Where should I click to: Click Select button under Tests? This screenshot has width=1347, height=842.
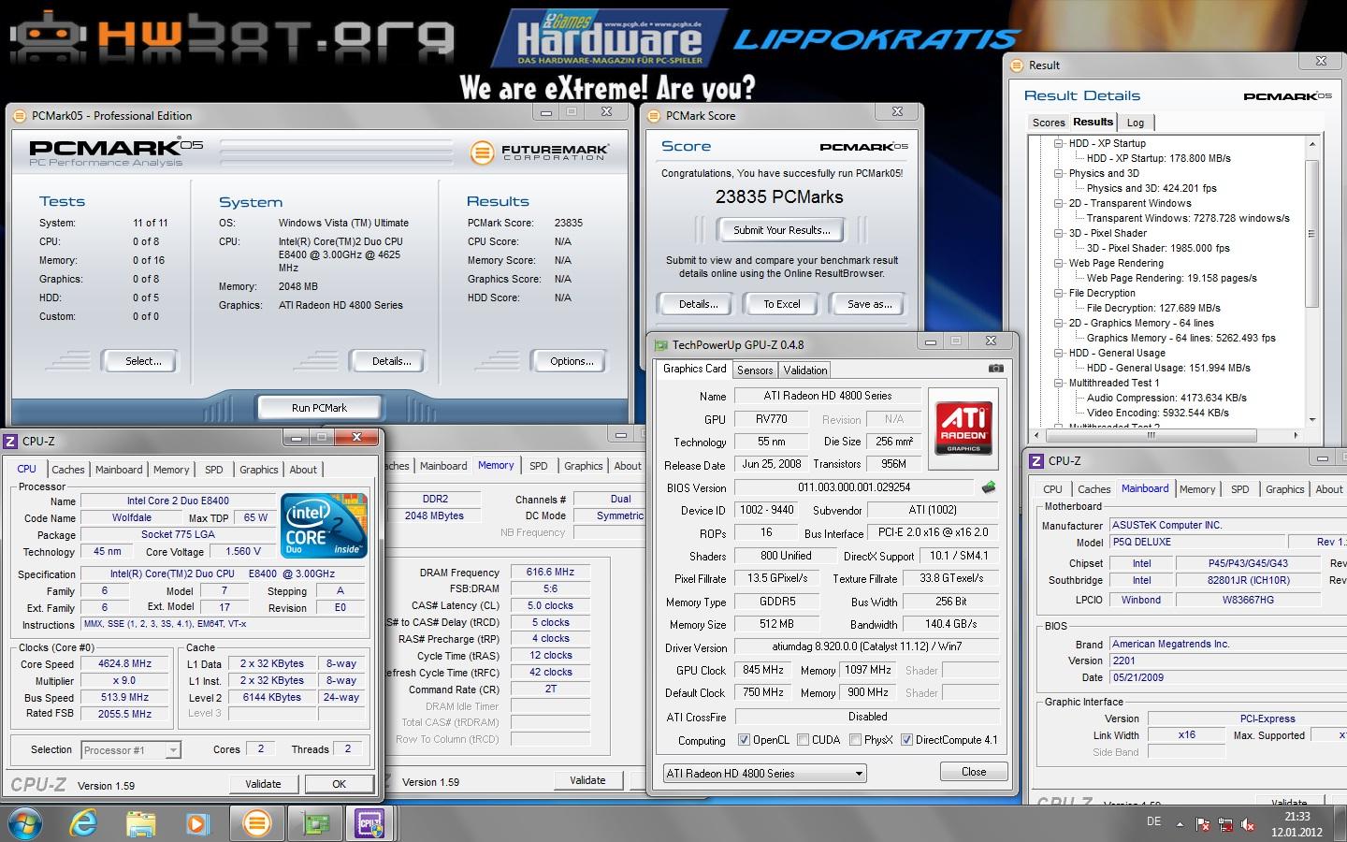(143, 361)
